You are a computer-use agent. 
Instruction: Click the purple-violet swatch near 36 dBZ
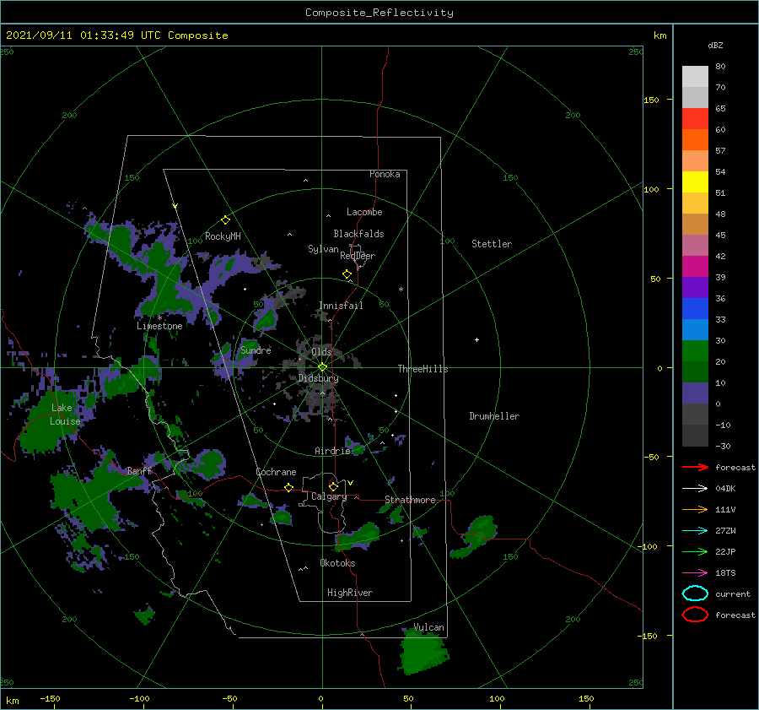(x=695, y=287)
